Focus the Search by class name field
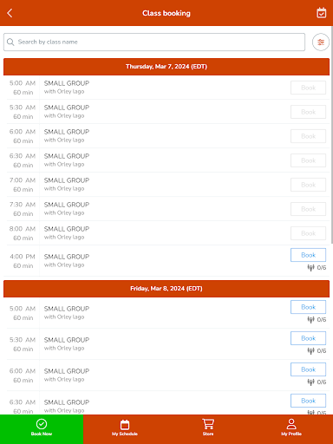The image size is (333, 444). tap(154, 42)
